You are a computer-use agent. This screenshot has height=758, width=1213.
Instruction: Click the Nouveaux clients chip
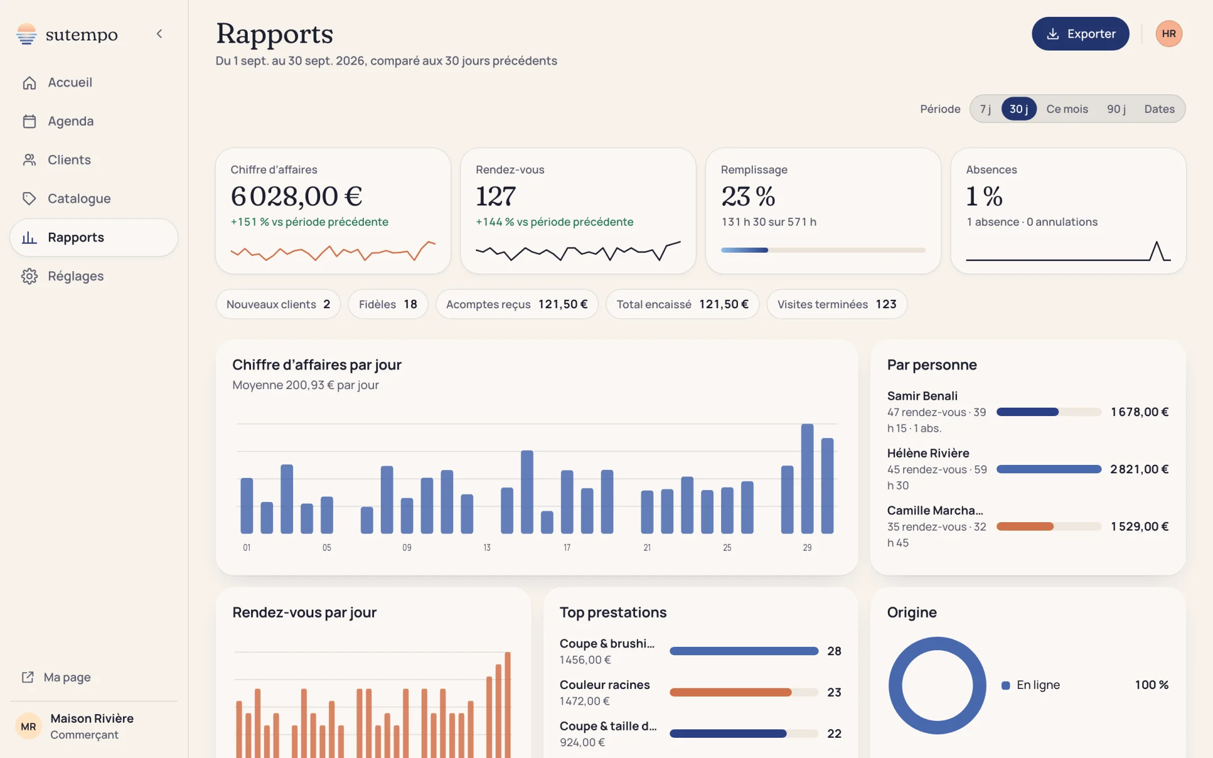(278, 304)
